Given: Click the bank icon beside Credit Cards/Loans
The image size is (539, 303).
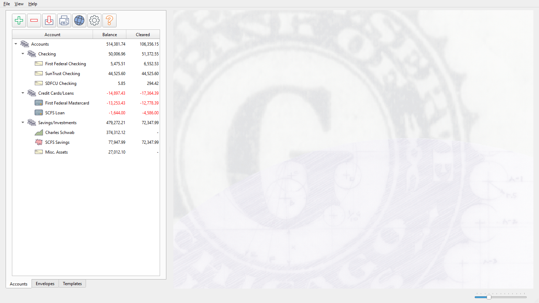Looking at the screenshot, I should (32, 93).
